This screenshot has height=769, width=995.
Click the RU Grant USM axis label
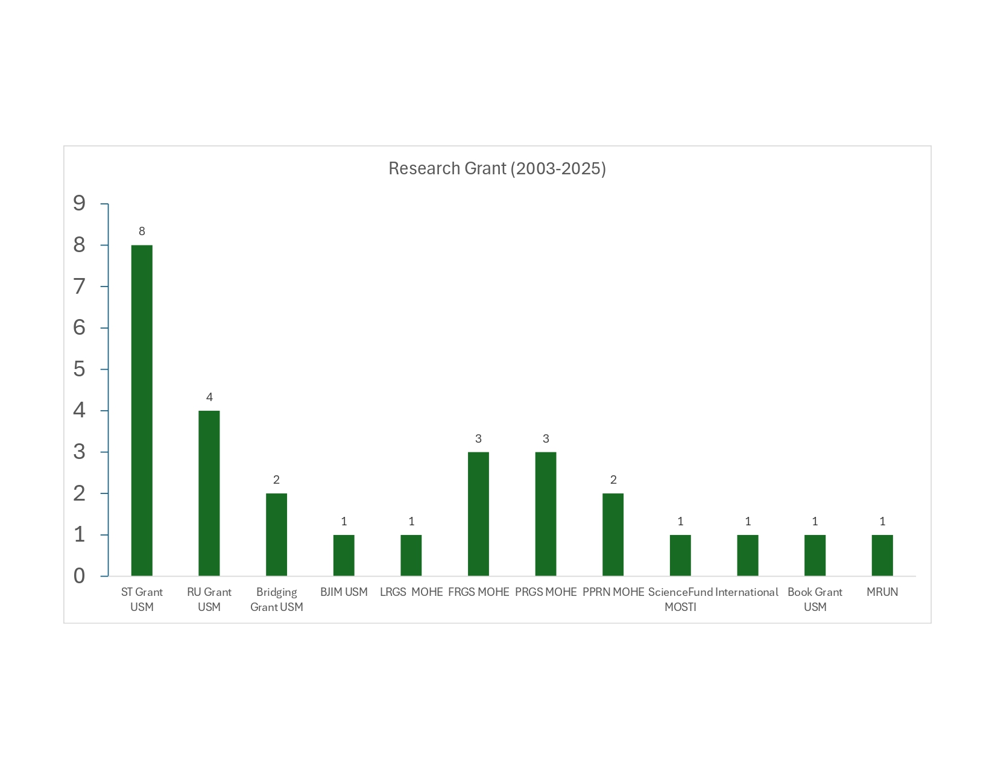coord(209,600)
